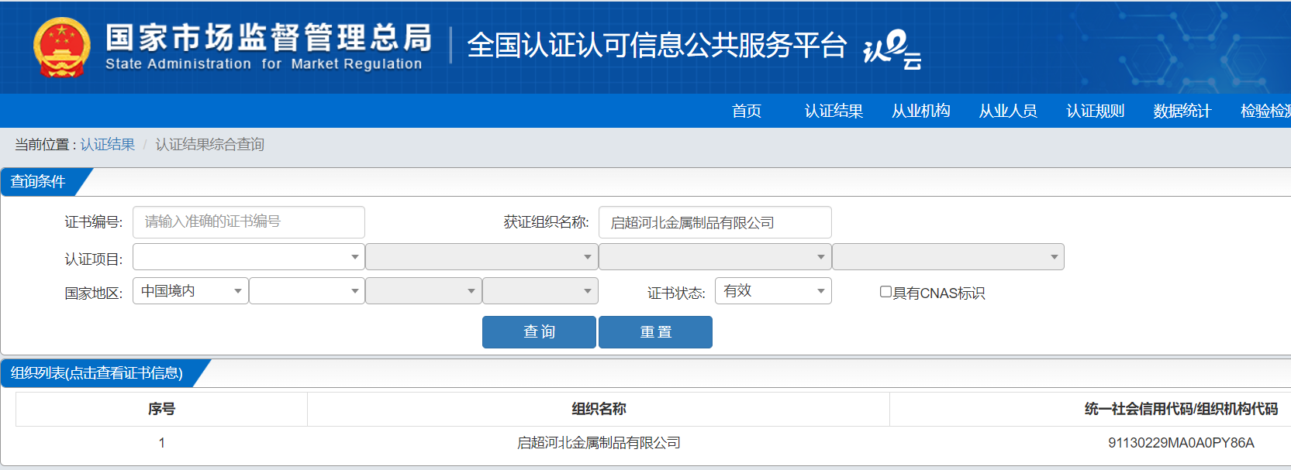Open the first 认证项目 dropdown

(x=249, y=257)
